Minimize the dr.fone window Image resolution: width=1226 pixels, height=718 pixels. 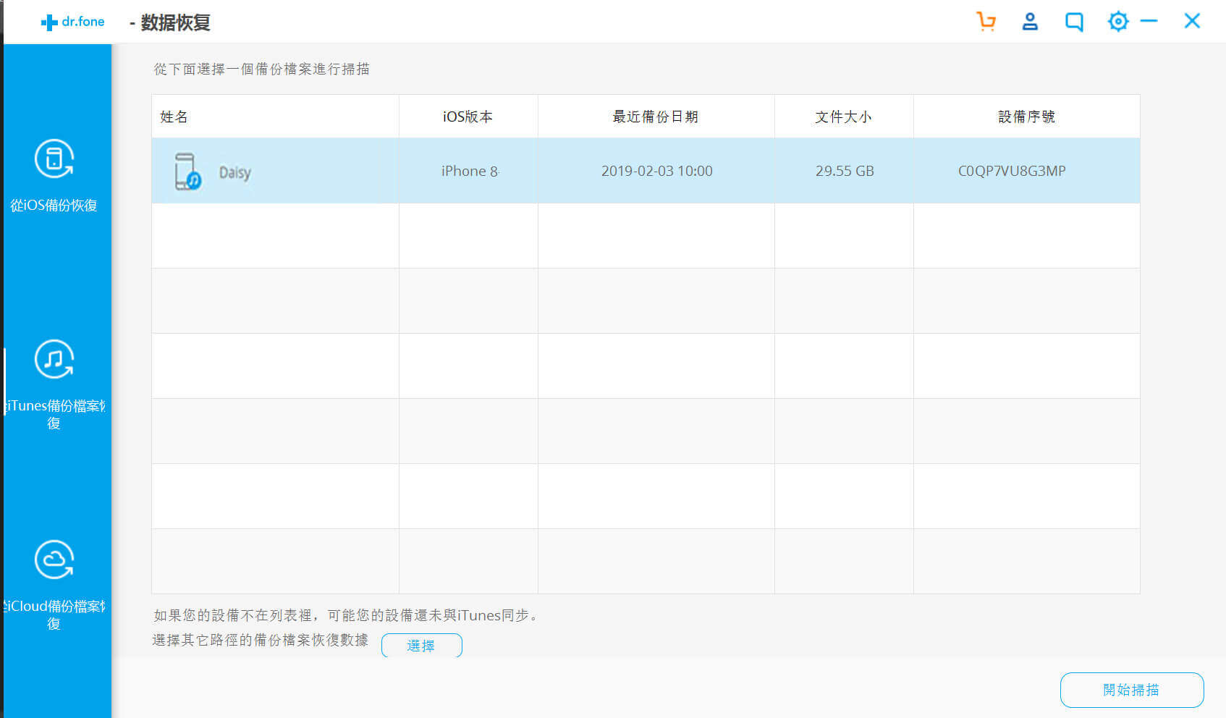(1149, 21)
